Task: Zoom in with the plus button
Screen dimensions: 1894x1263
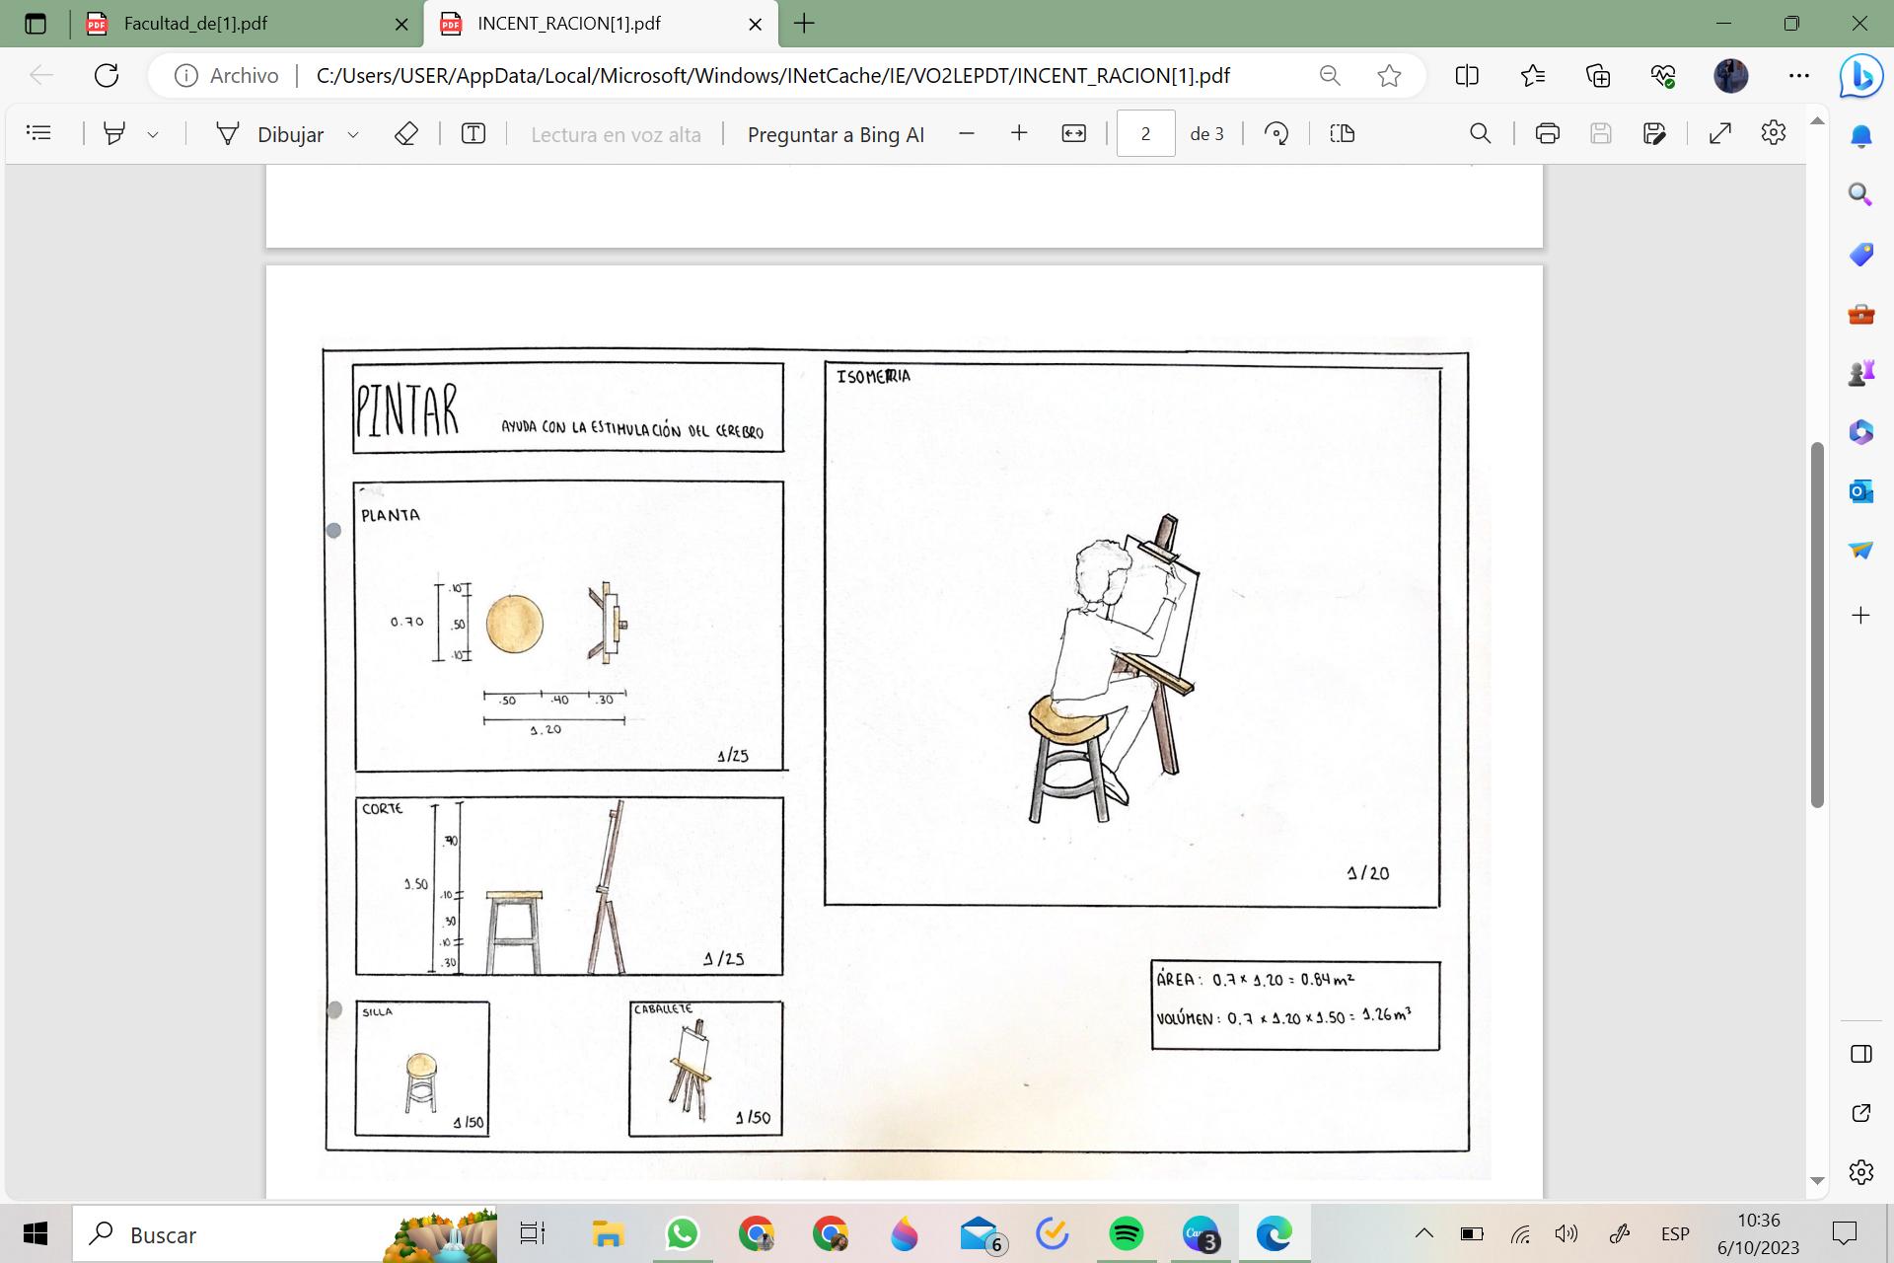Action: (x=1019, y=133)
